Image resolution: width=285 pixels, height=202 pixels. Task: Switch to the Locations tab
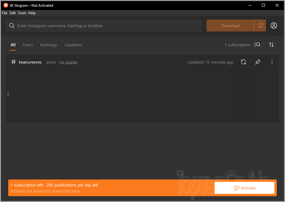(x=73, y=45)
